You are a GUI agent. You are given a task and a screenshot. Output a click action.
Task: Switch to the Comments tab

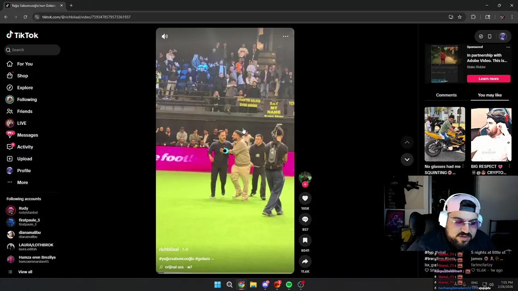(446, 95)
